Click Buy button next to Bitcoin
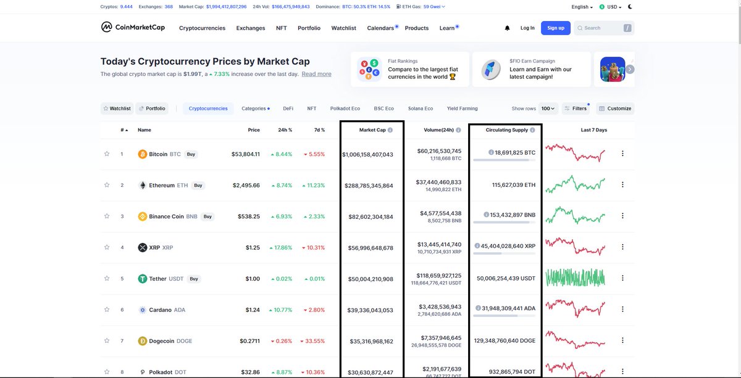 pyautogui.click(x=191, y=154)
